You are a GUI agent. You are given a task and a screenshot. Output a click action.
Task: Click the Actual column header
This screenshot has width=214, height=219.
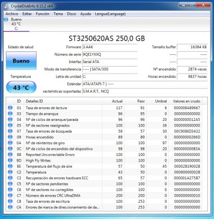point(113,101)
